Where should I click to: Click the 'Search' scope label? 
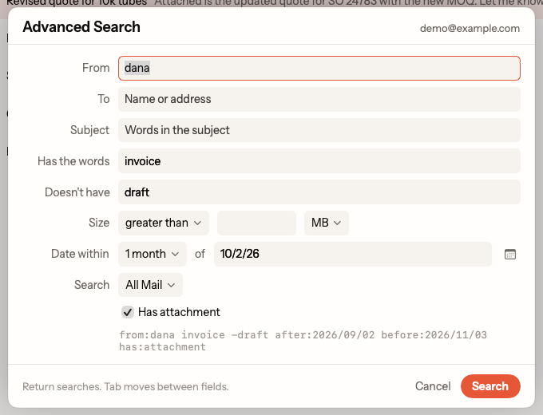pyautogui.click(x=92, y=285)
